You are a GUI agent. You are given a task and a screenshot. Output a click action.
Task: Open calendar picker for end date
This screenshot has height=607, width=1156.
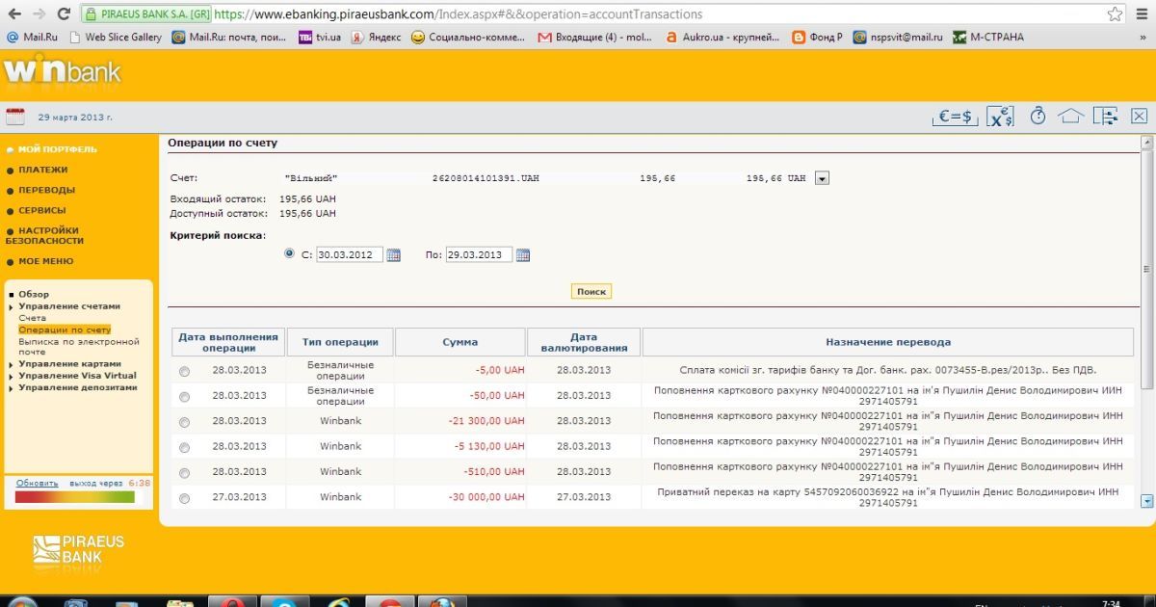(523, 255)
